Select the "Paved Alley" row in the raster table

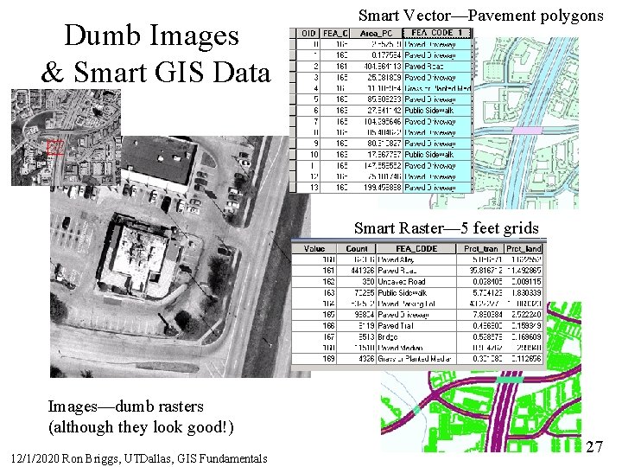[x=417, y=259]
